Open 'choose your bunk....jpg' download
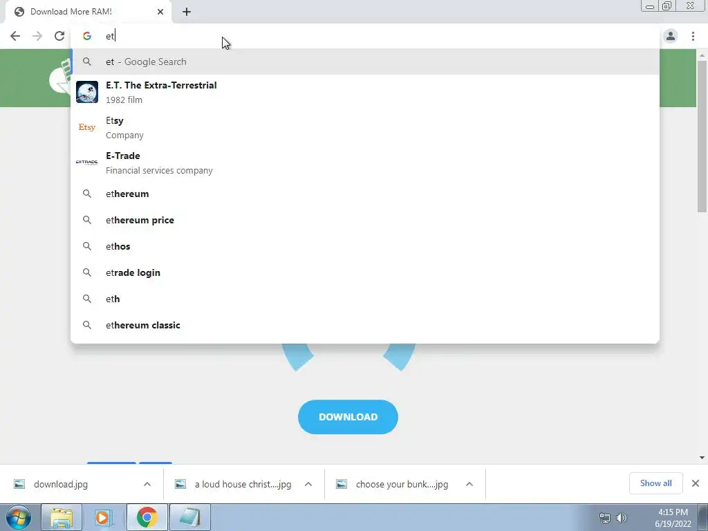The image size is (708, 531). [x=402, y=484]
